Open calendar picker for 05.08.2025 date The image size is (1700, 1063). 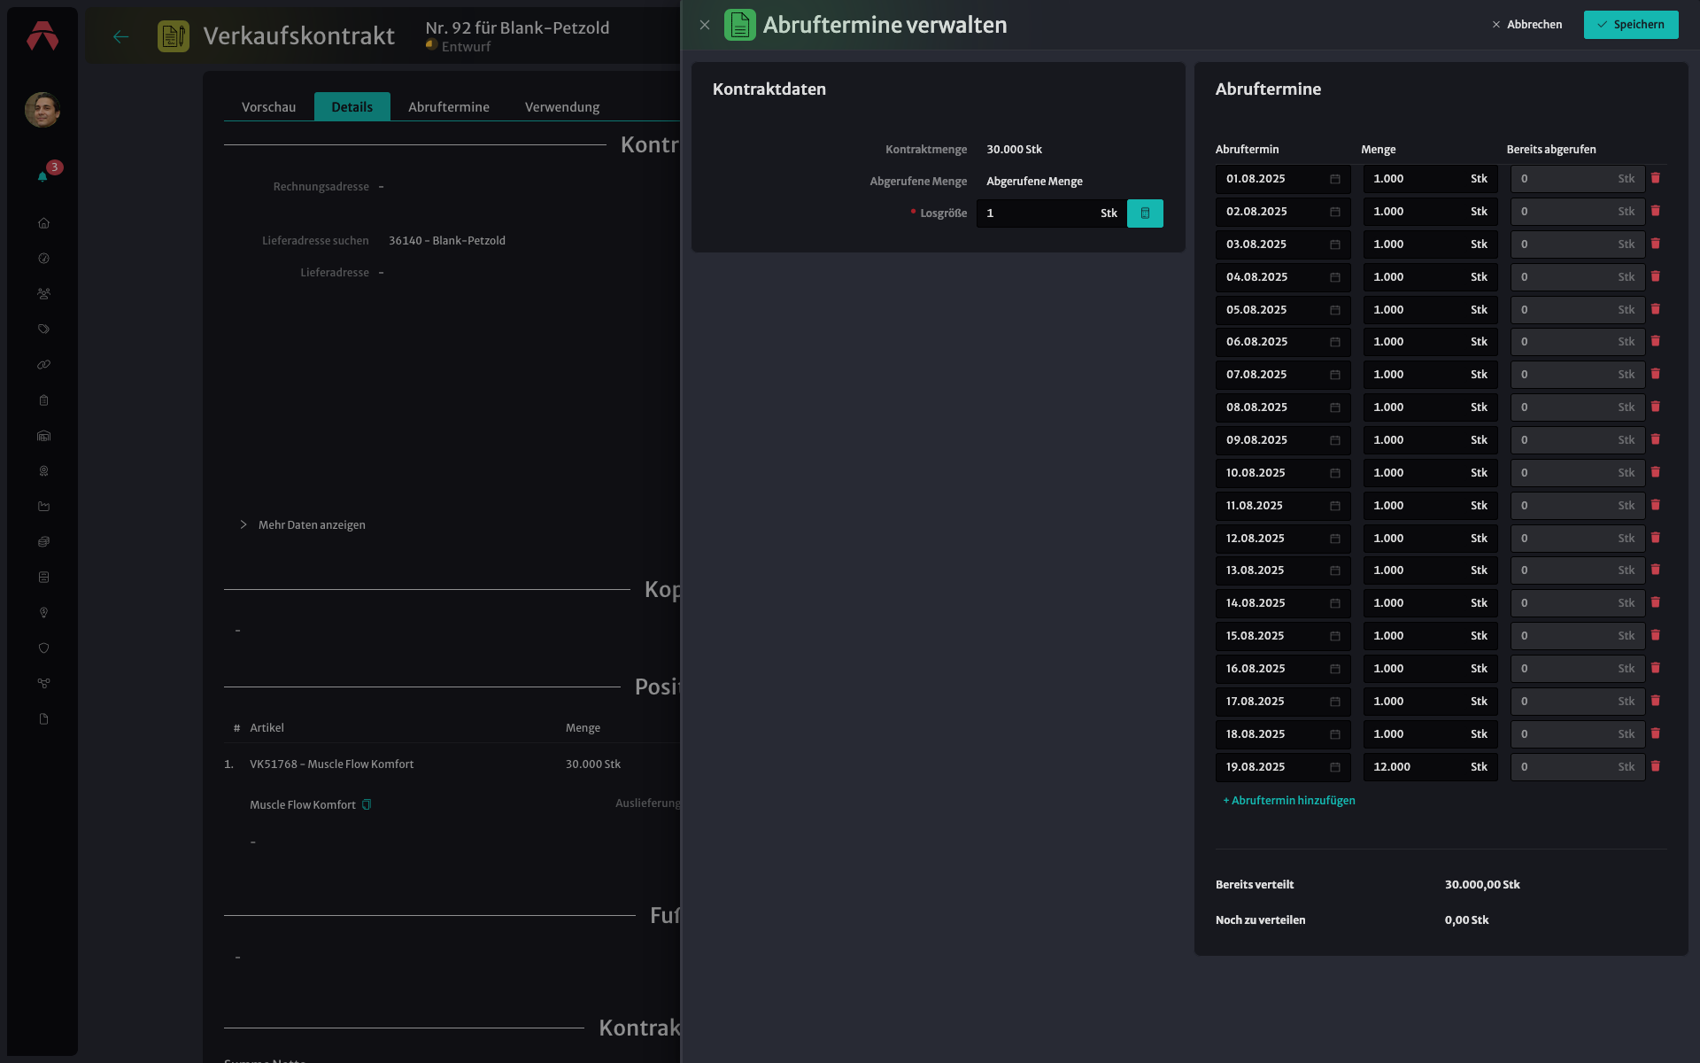coord(1335,310)
